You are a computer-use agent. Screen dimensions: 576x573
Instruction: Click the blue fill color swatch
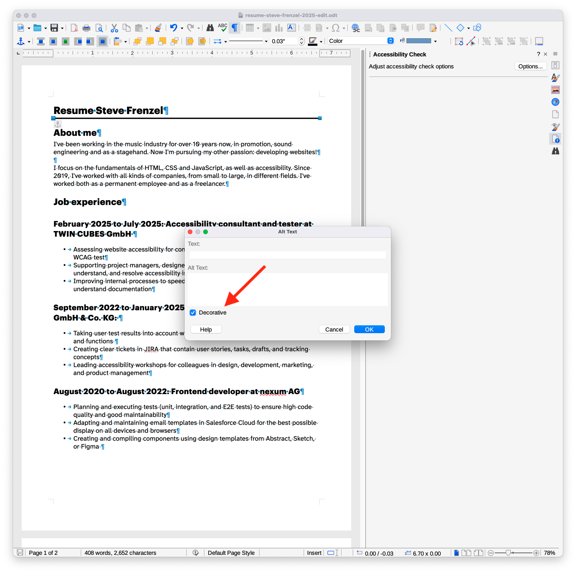pos(418,41)
